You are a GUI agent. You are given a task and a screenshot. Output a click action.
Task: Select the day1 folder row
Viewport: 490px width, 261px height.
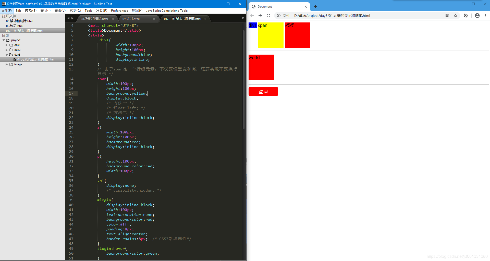tap(32, 45)
